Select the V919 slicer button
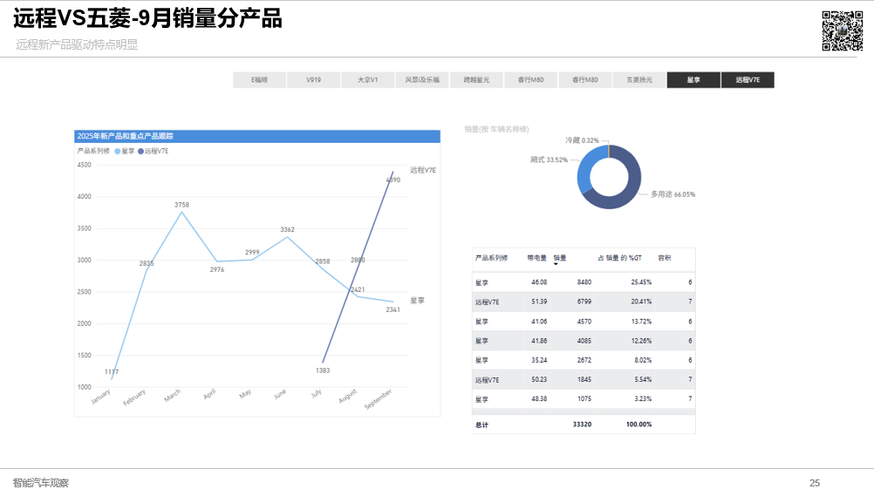 313,79
